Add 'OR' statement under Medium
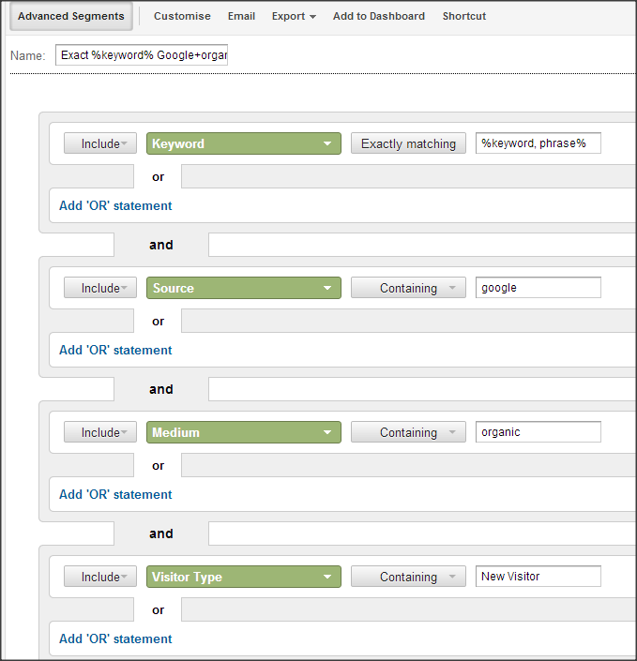The width and height of the screenshot is (637, 661). pos(115,494)
